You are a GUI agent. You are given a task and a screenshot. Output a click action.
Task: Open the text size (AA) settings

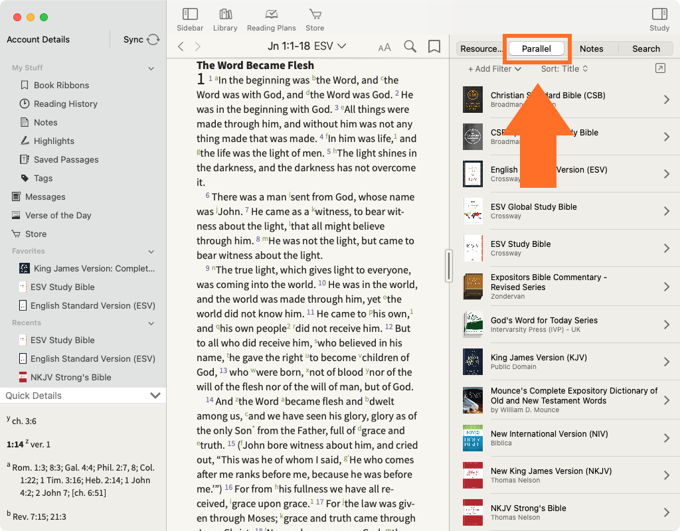[x=384, y=47]
